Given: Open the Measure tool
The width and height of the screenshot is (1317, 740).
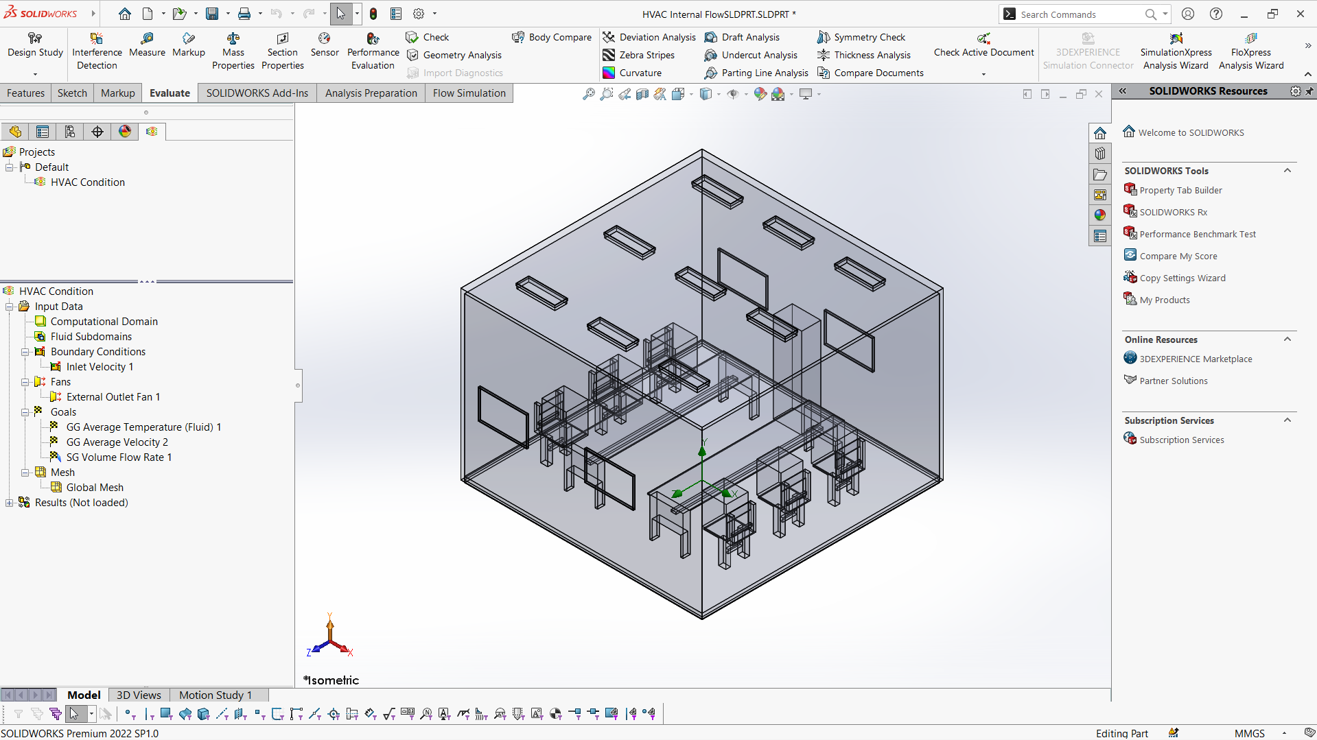Looking at the screenshot, I should tap(147, 45).
